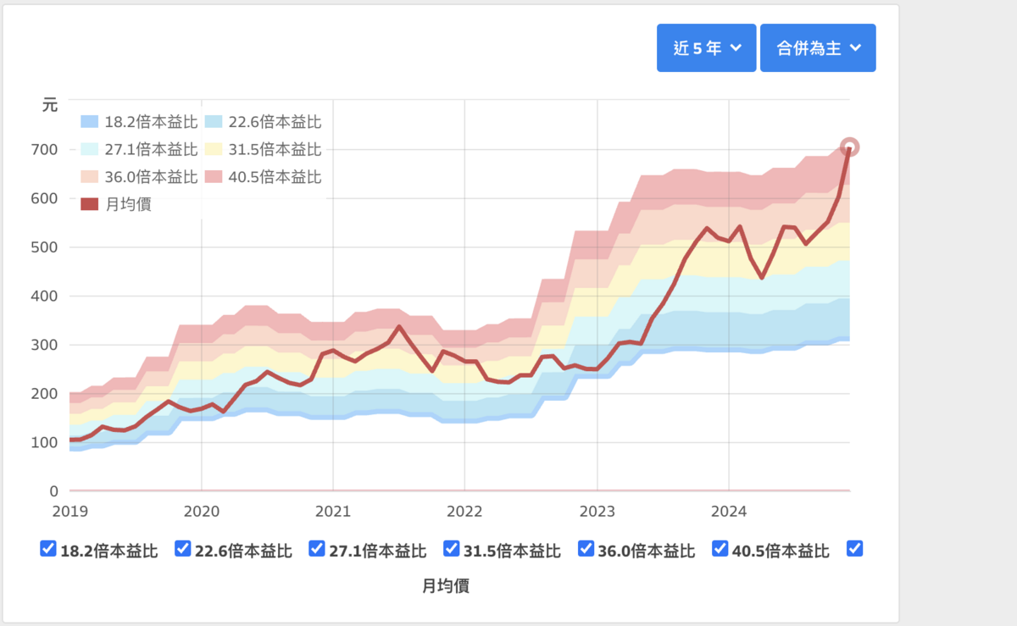Open the 合併為主 dropdown
The width and height of the screenshot is (1017, 626).
coord(818,48)
